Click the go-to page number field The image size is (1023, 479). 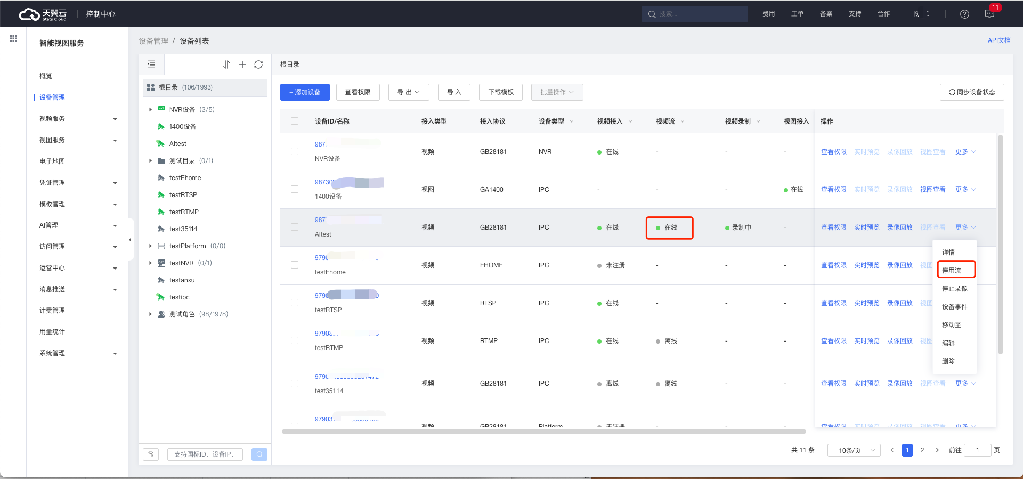pyautogui.click(x=978, y=450)
